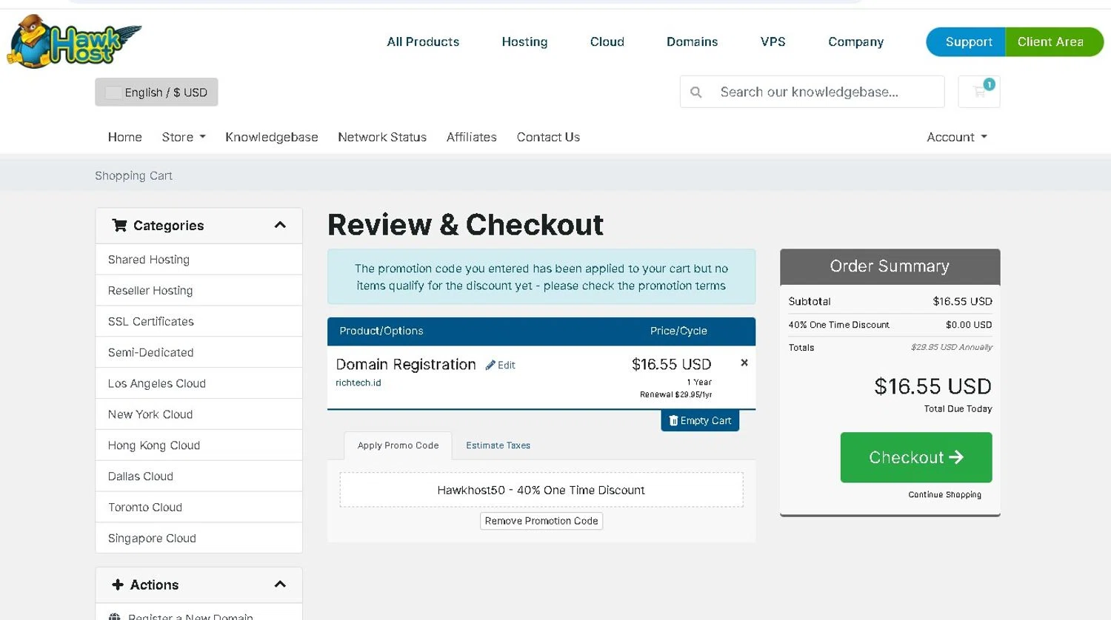This screenshot has width=1111, height=620.
Task: Select Reseller Hosting category
Action: (x=198, y=291)
